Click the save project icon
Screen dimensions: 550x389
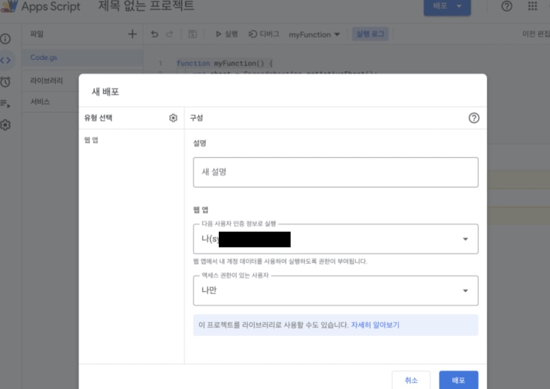click(192, 34)
